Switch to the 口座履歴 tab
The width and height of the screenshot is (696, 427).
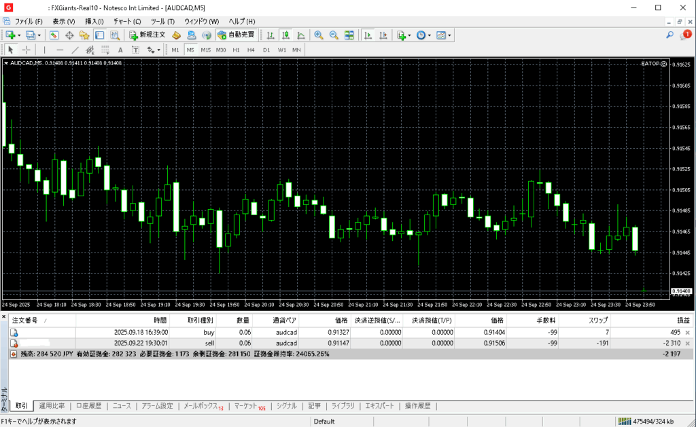tap(88, 406)
